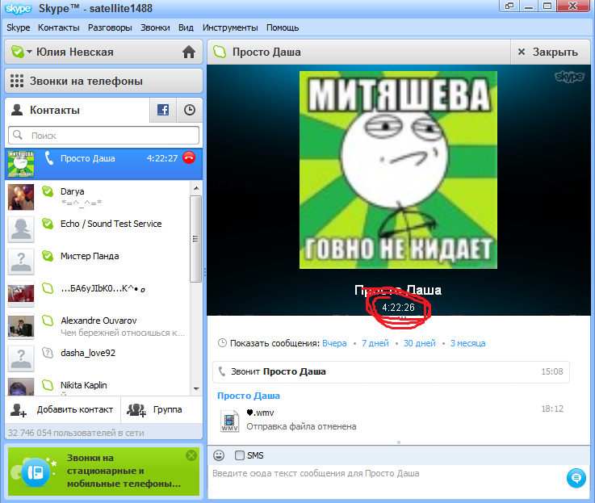Show messages from 30 дней
Image resolution: width=595 pixels, height=503 pixels.
pos(419,343)
